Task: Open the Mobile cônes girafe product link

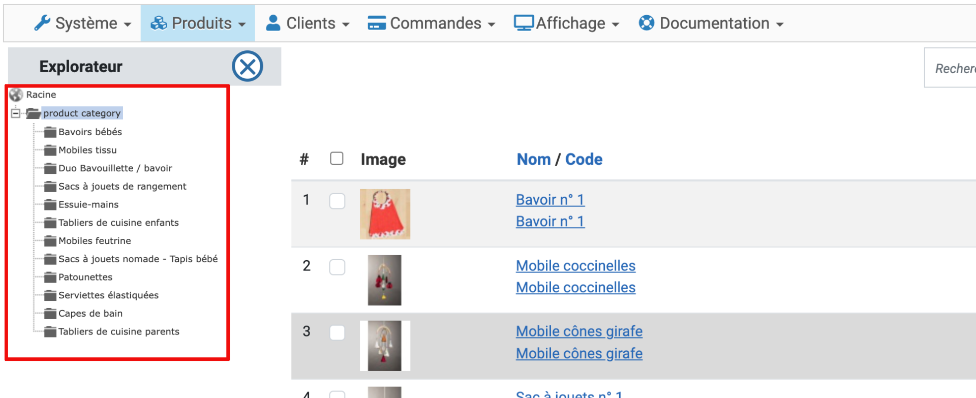Action: pyautogui.click(x=579, y=331)
